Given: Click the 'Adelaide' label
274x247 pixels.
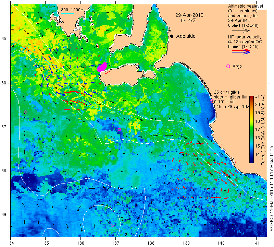Looking at the screenshot, I should 186,36.
